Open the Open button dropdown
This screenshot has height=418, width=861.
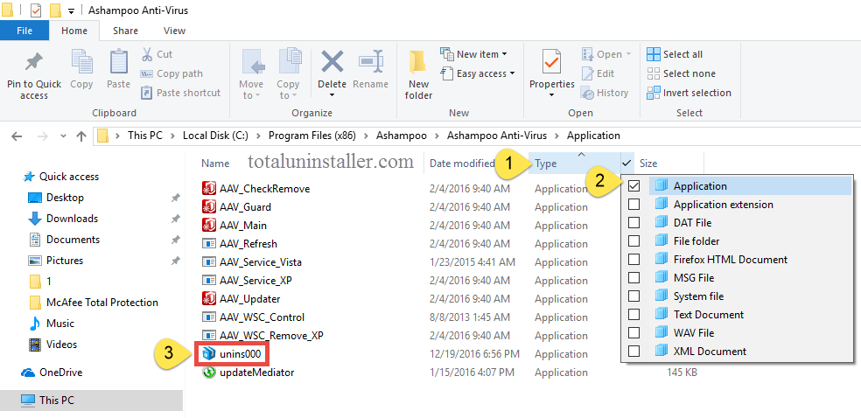point(628,54)
